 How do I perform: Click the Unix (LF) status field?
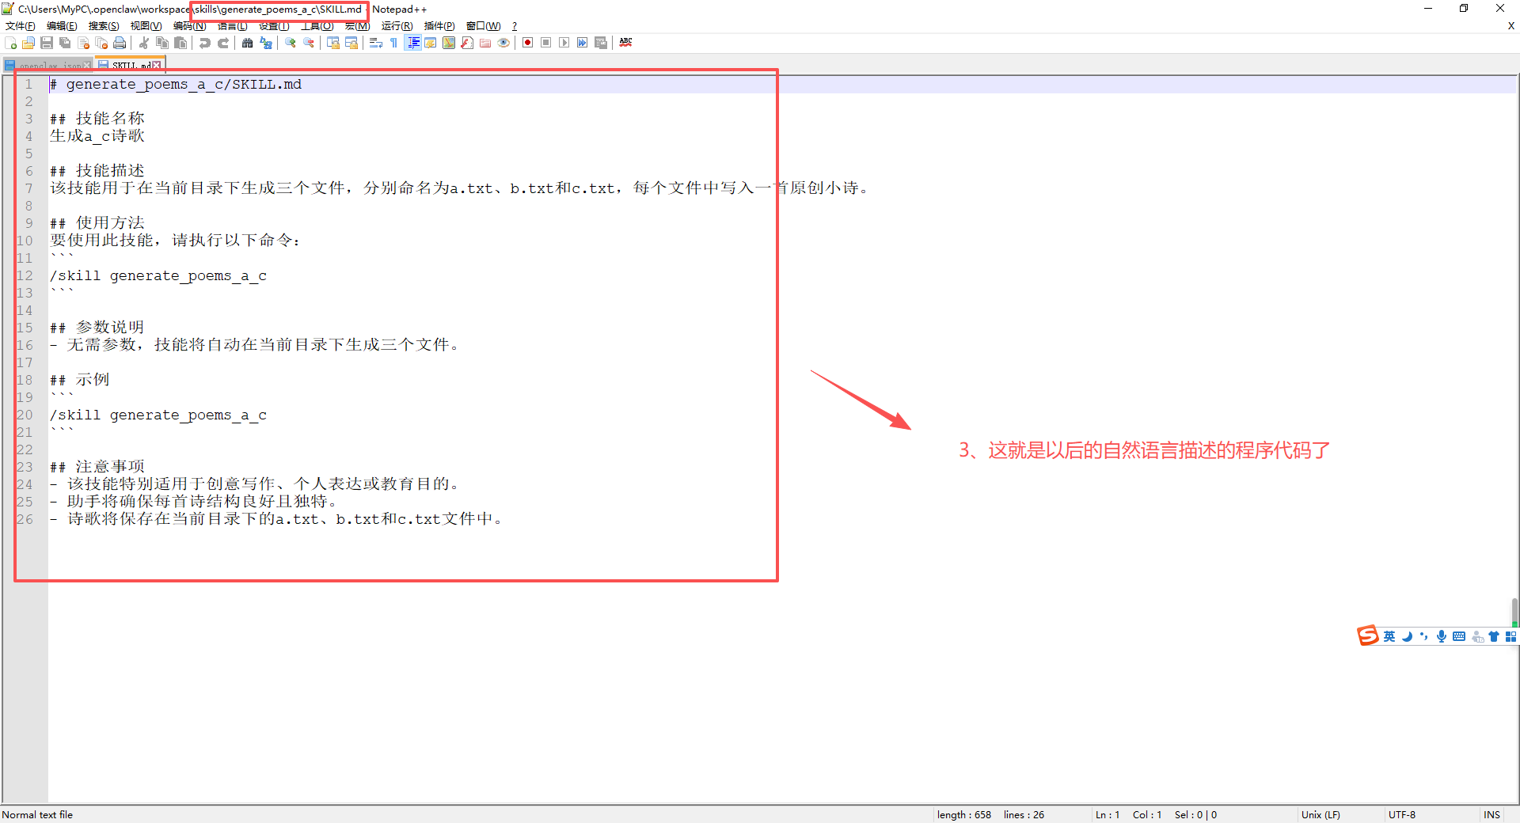(1320, 814)
